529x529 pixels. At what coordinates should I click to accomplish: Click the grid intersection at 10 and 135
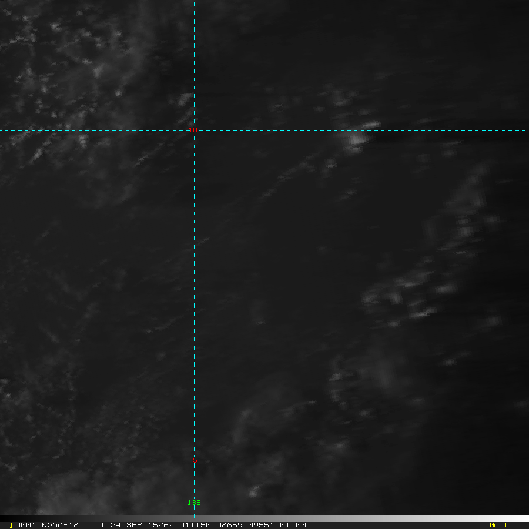[x=194, y=130]
